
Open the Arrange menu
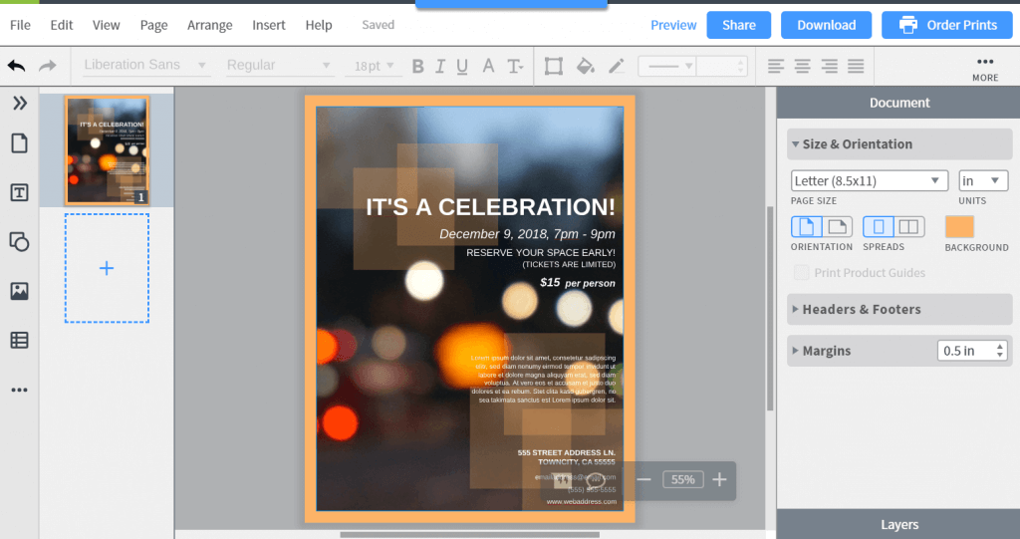point(209,25)
